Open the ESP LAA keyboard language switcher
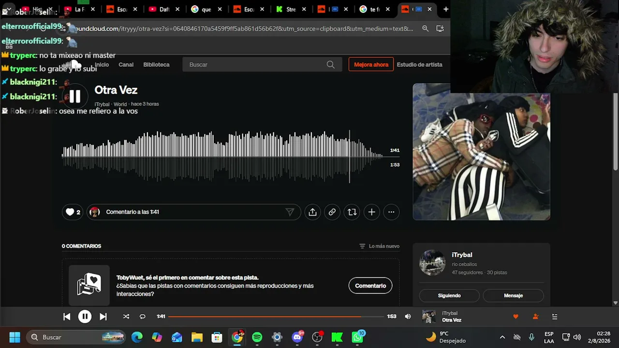This screenshot has width=619, height=348. [x=549, y=337]
